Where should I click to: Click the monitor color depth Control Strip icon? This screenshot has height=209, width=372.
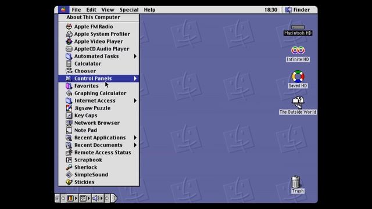(x=70, y=199)
